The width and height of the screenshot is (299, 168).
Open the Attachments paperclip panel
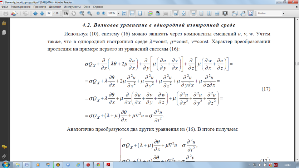click(4, 156)
